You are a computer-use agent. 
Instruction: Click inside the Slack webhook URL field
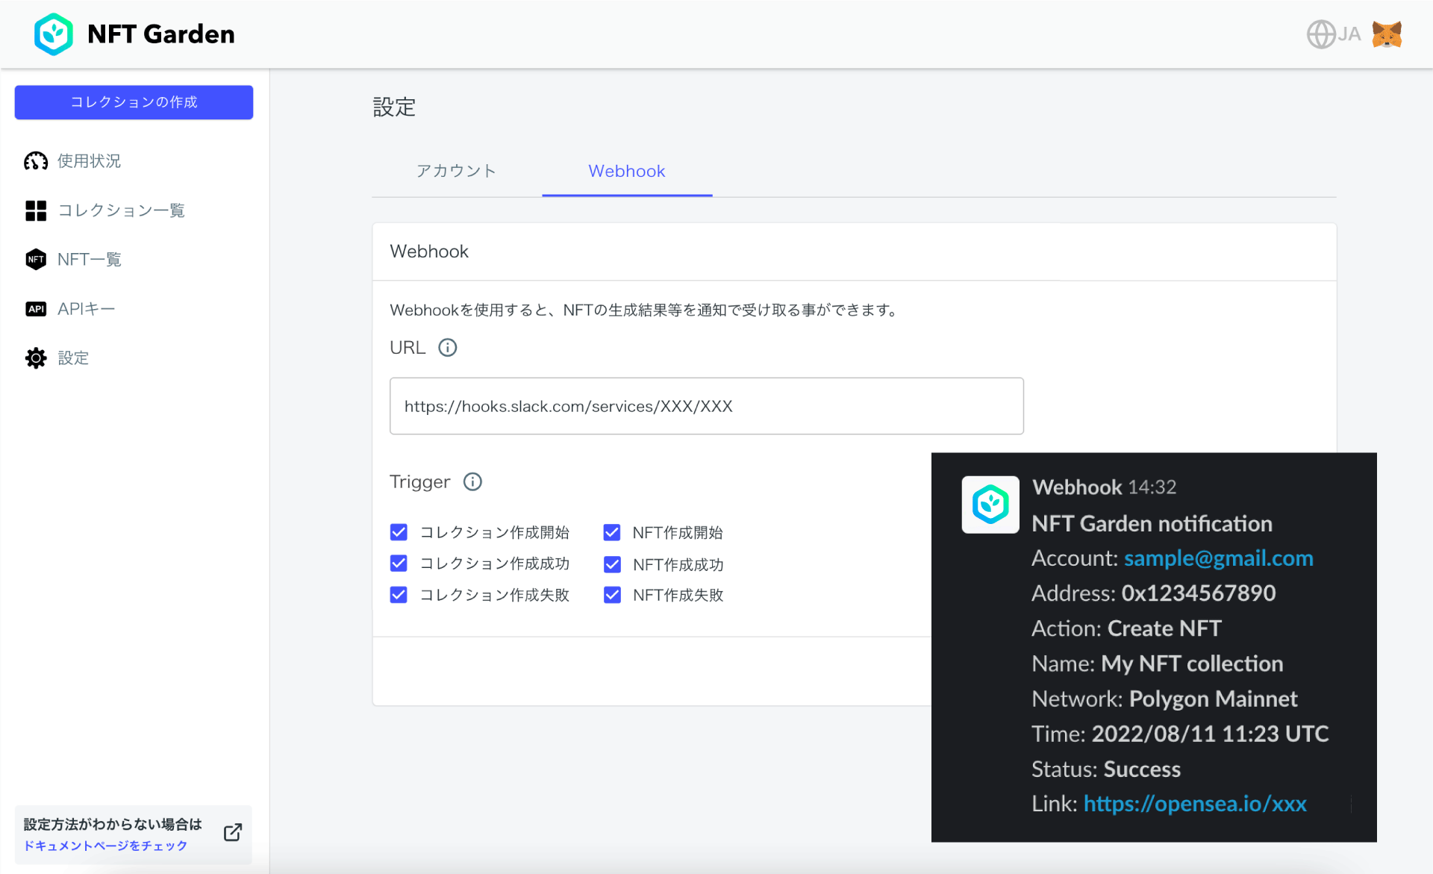pos(706,406)
